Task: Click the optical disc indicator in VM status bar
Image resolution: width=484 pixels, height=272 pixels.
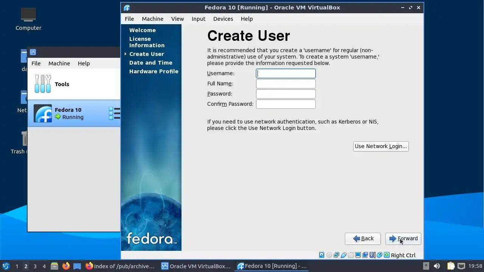Action: (329, 255)
